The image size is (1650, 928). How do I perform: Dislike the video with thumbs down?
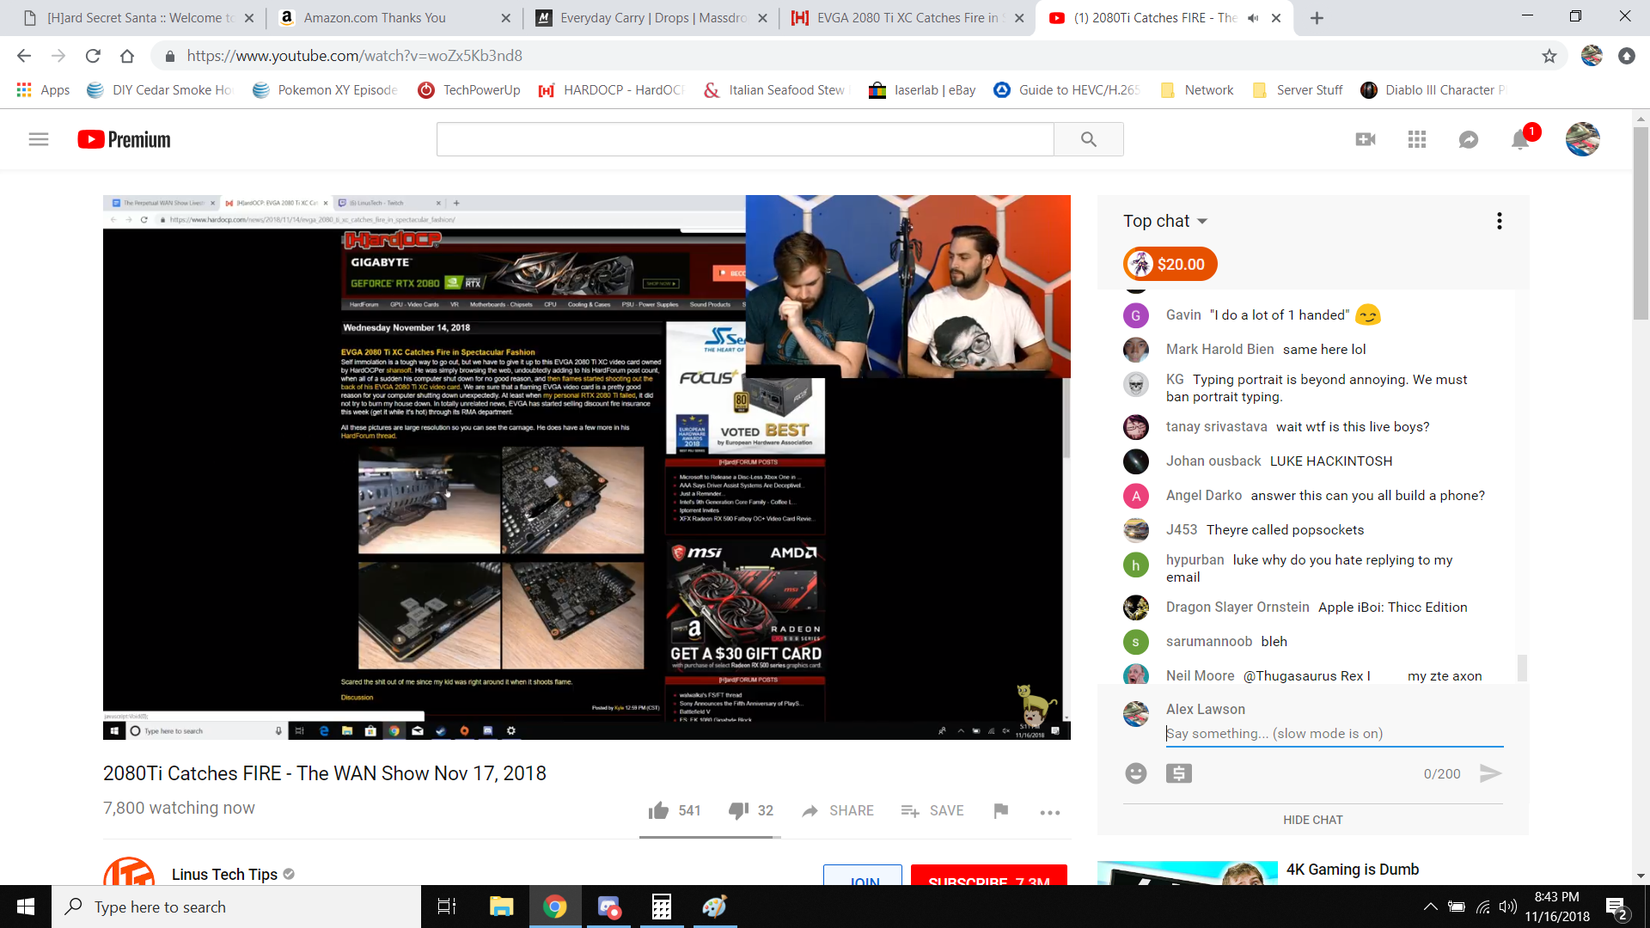[738, 810]
